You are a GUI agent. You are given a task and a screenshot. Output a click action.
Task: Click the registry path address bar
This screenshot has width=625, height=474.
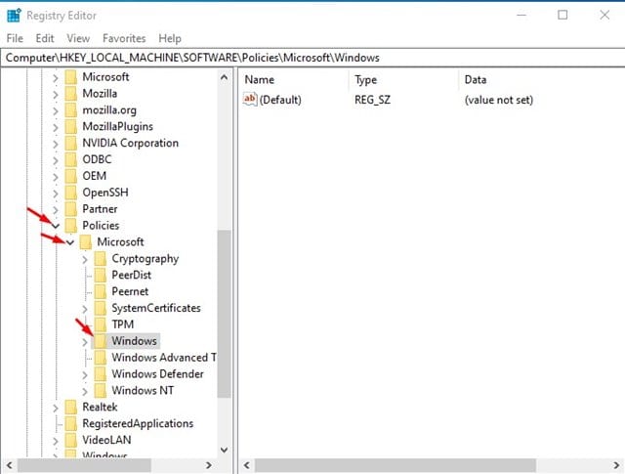click(312, 58)
